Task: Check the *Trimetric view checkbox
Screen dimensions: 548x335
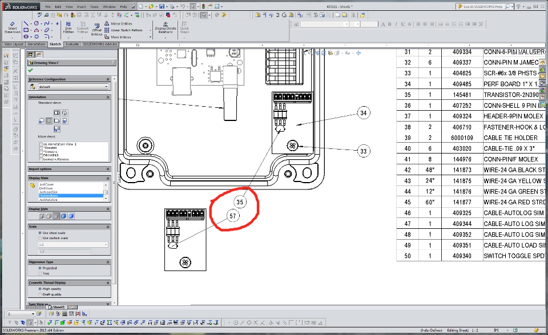Action: (x=41, y=152)
